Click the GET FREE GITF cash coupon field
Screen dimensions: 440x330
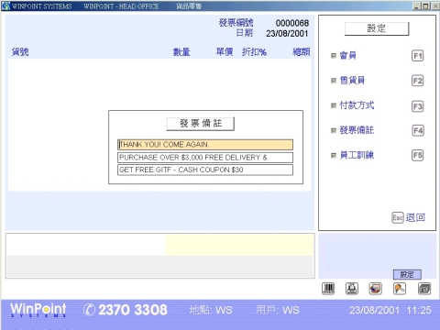205,170
